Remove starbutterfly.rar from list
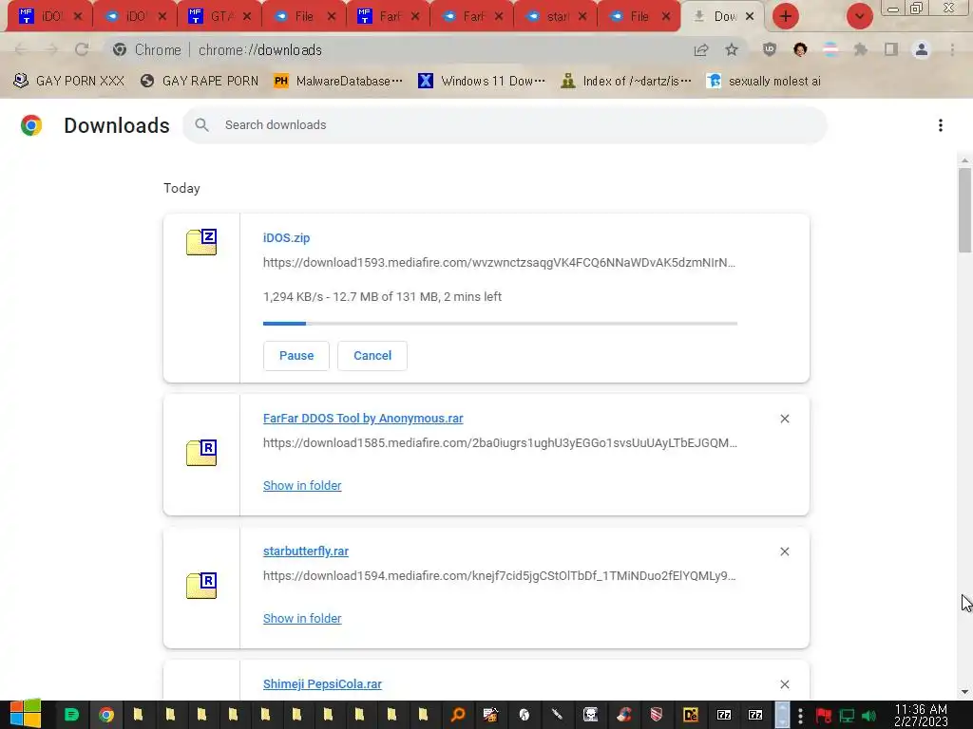This screenshot has width=973, height=729. tap(784, 551)
